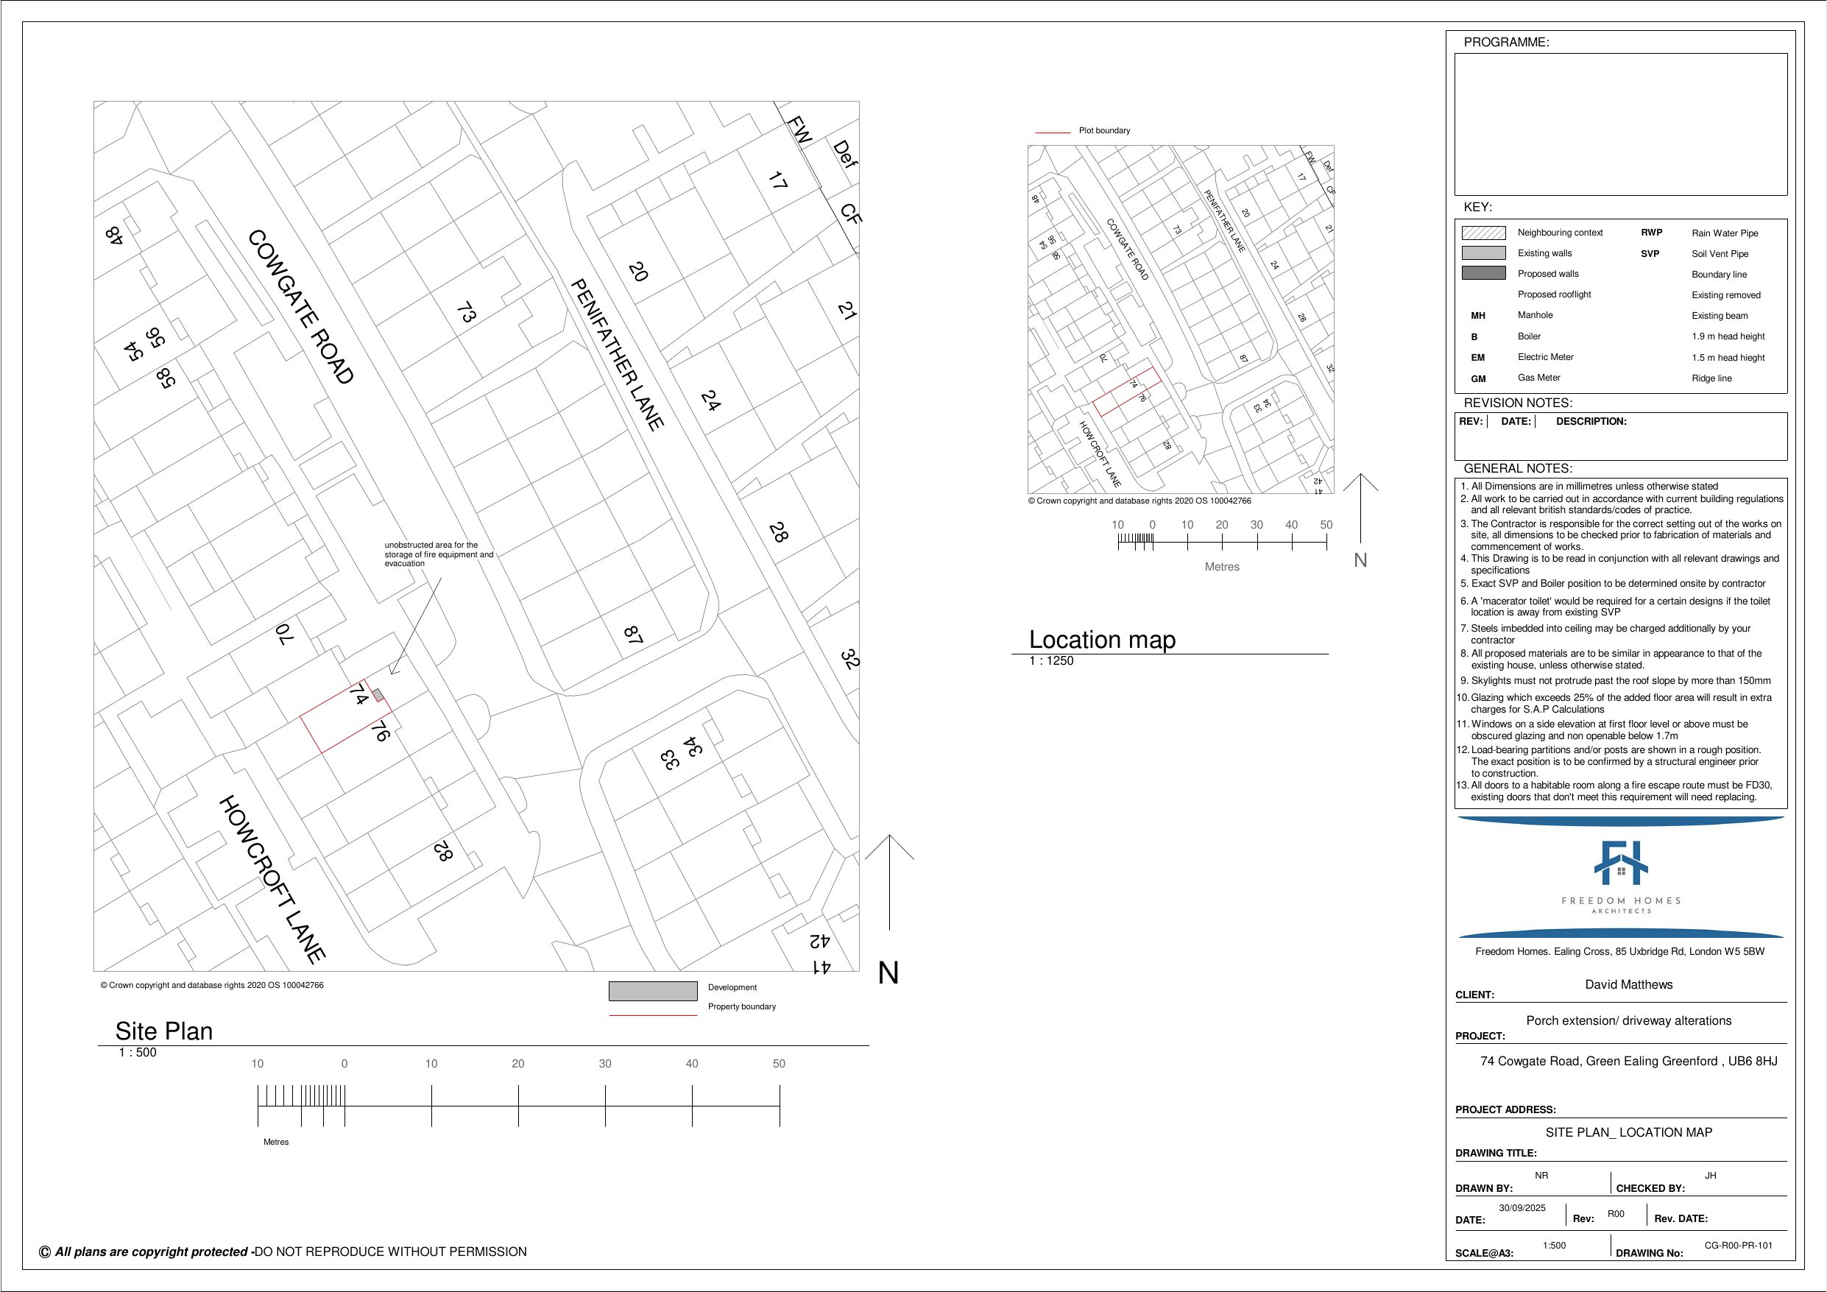Click the Location map title heading
Image resolution: width=1827 pixels, height=1292 pixels.
click(1102, 639)
